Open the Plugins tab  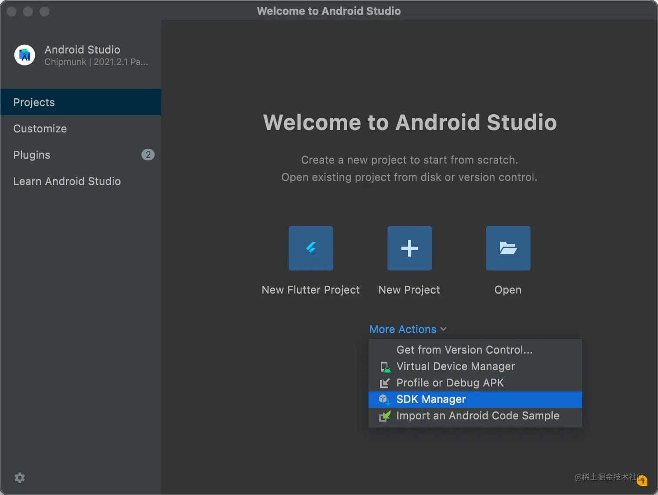point(81,155)
